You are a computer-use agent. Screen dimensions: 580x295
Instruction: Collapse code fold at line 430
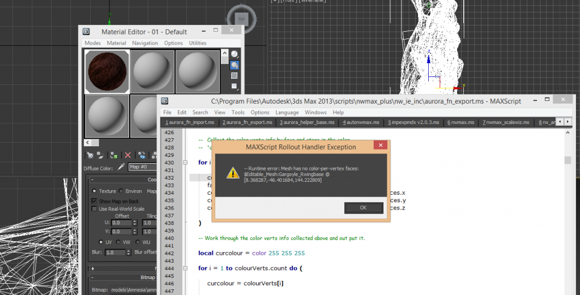tap(185, 163)
